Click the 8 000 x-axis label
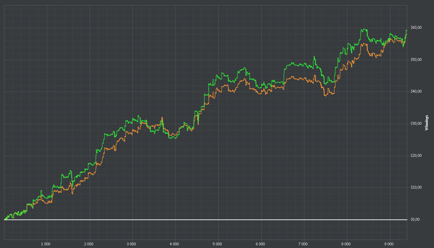Screen dimensions: 434x248 tap(346, 244)
